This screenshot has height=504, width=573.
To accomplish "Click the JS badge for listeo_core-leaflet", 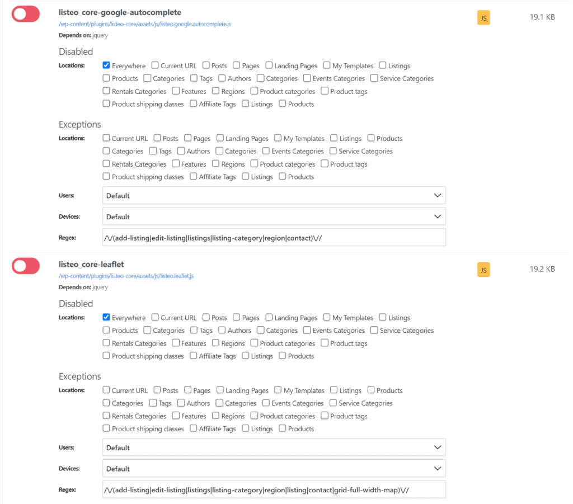I will tap(483, 270).
